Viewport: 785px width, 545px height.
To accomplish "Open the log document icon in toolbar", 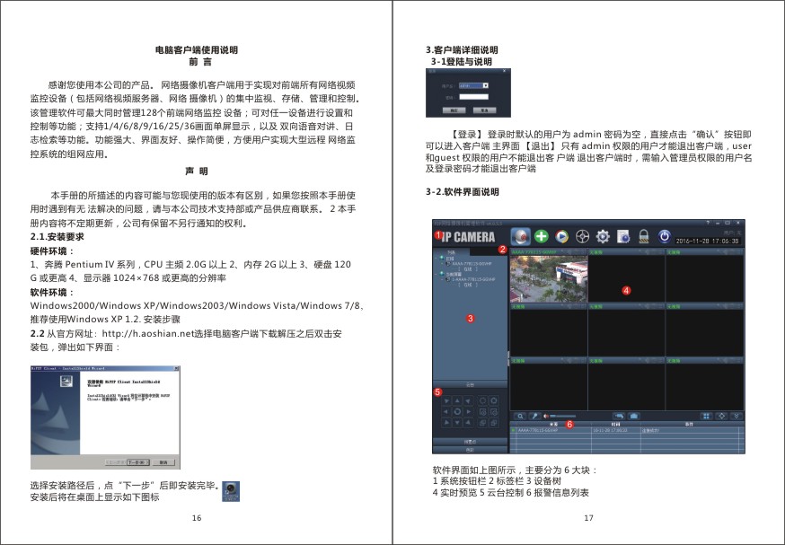I will [x=623, y=236].
